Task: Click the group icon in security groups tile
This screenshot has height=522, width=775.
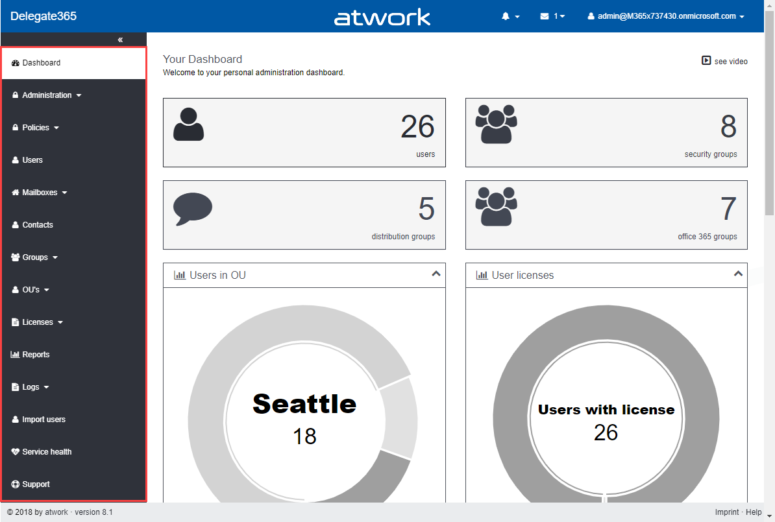Action: [x=497, y=124]
